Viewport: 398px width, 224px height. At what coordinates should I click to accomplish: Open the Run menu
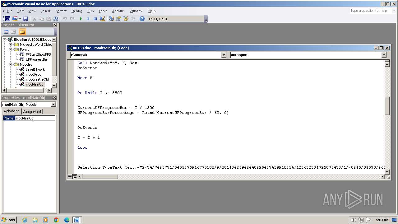tap(90, 11)
